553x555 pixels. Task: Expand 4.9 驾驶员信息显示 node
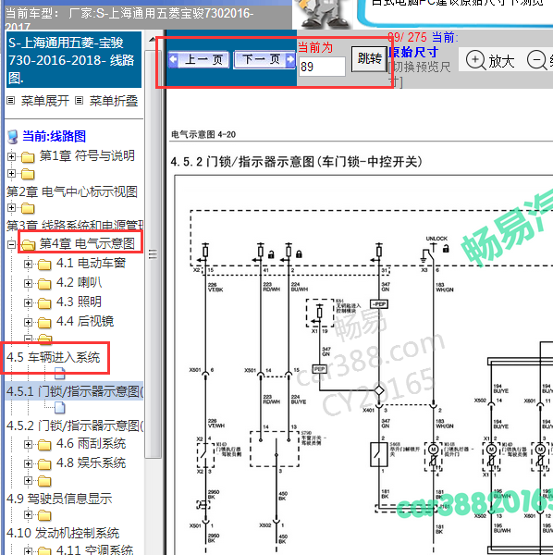[28, 480]
